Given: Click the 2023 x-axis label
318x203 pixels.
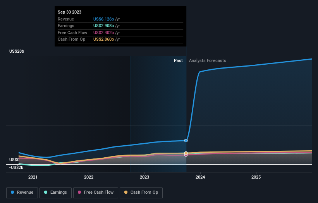Looking at the screenshot, I should (x=144, y=177).
